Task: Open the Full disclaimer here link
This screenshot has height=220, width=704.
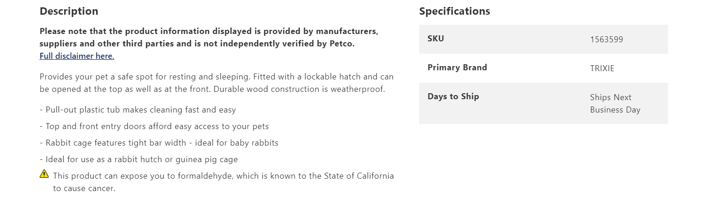Action: [x=77, y=56]
